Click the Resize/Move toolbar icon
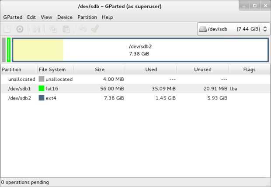Image resolution: width=271 pixels, height=187 pixels. click(x=37, y=29)
